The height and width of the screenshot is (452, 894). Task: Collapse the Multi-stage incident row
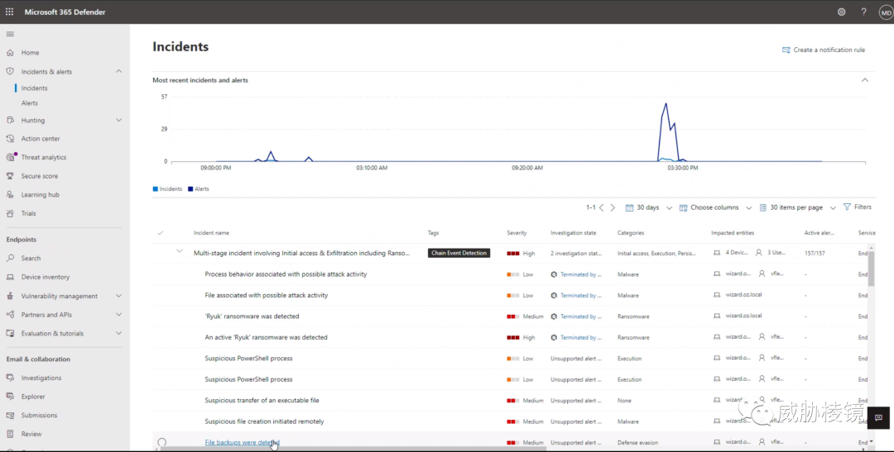pos(179,251)
